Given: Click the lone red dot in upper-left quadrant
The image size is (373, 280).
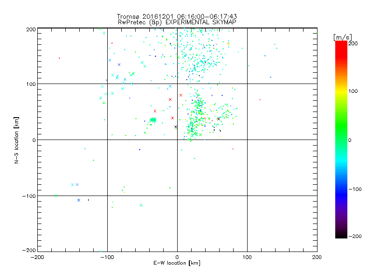Looking at the screenshot, I should pos(59,58).
